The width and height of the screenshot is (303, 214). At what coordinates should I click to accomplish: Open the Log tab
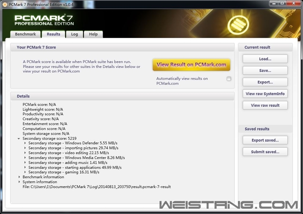pyautogui.click(x=74, y=34)
